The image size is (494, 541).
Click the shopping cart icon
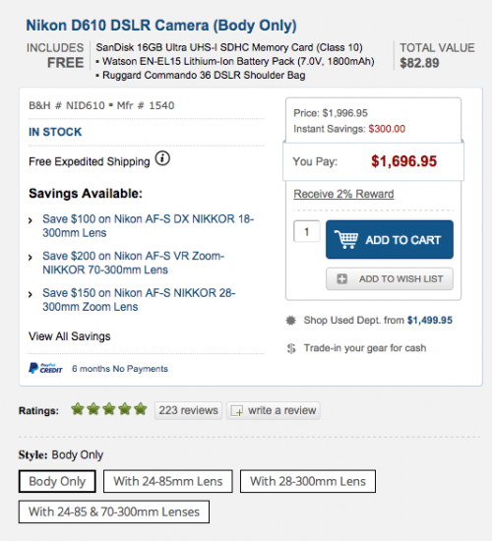[346, 239]
